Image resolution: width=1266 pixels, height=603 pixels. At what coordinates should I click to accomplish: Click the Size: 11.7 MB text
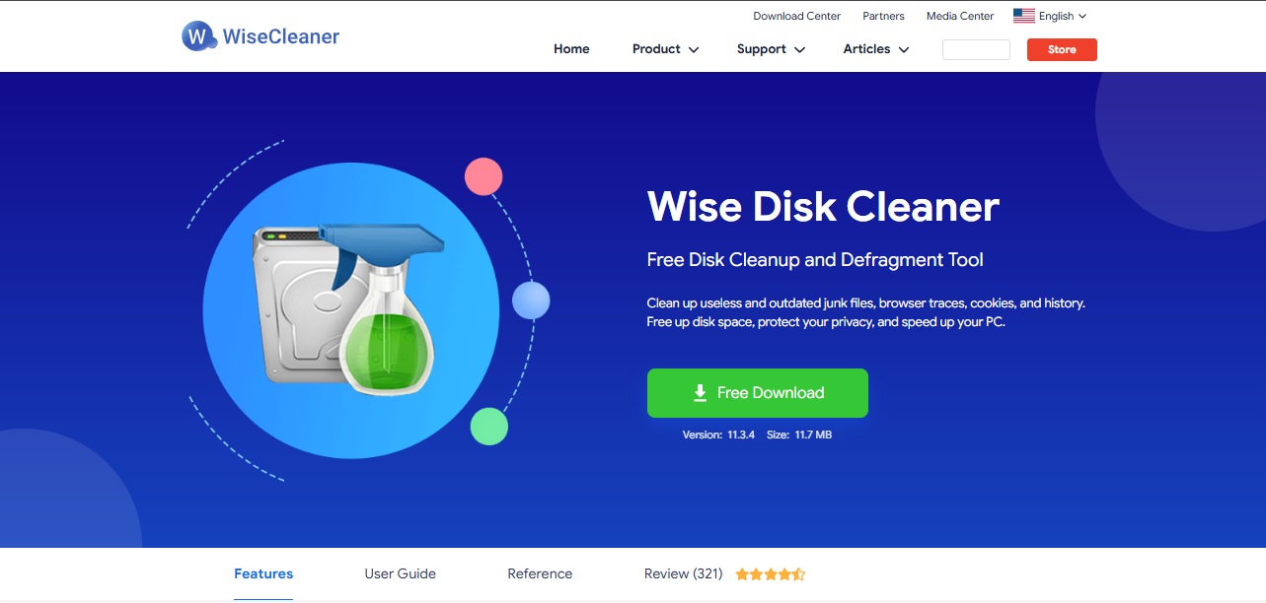tap(799, 435)
